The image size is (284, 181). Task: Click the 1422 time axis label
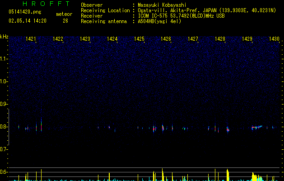tap(58, 39)
